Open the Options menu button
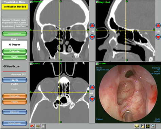Screen dimensions: 161x129 (x=15, y=112)
